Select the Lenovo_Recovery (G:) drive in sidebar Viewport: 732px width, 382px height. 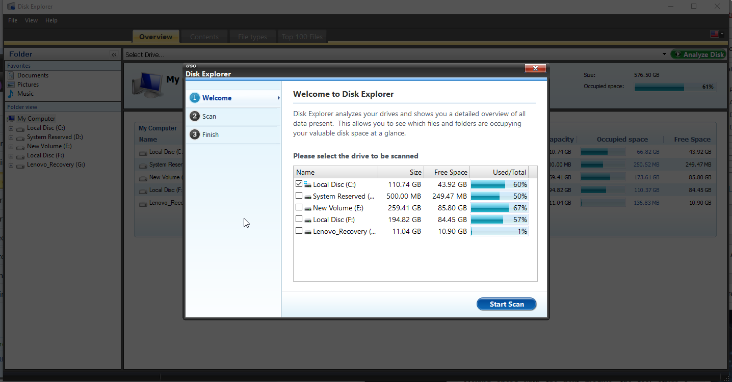click(56, 165)
